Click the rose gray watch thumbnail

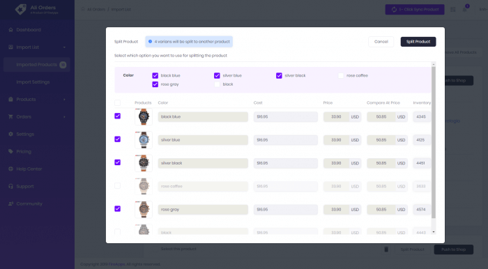click(144, 209)
